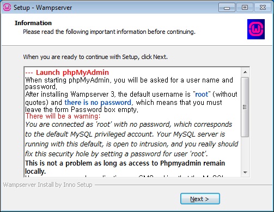Minimize the Setup - Wampserver window
274x212 pixels.
pos(227,8)
